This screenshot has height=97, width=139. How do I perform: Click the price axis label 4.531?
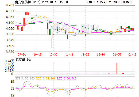[10, 11]
